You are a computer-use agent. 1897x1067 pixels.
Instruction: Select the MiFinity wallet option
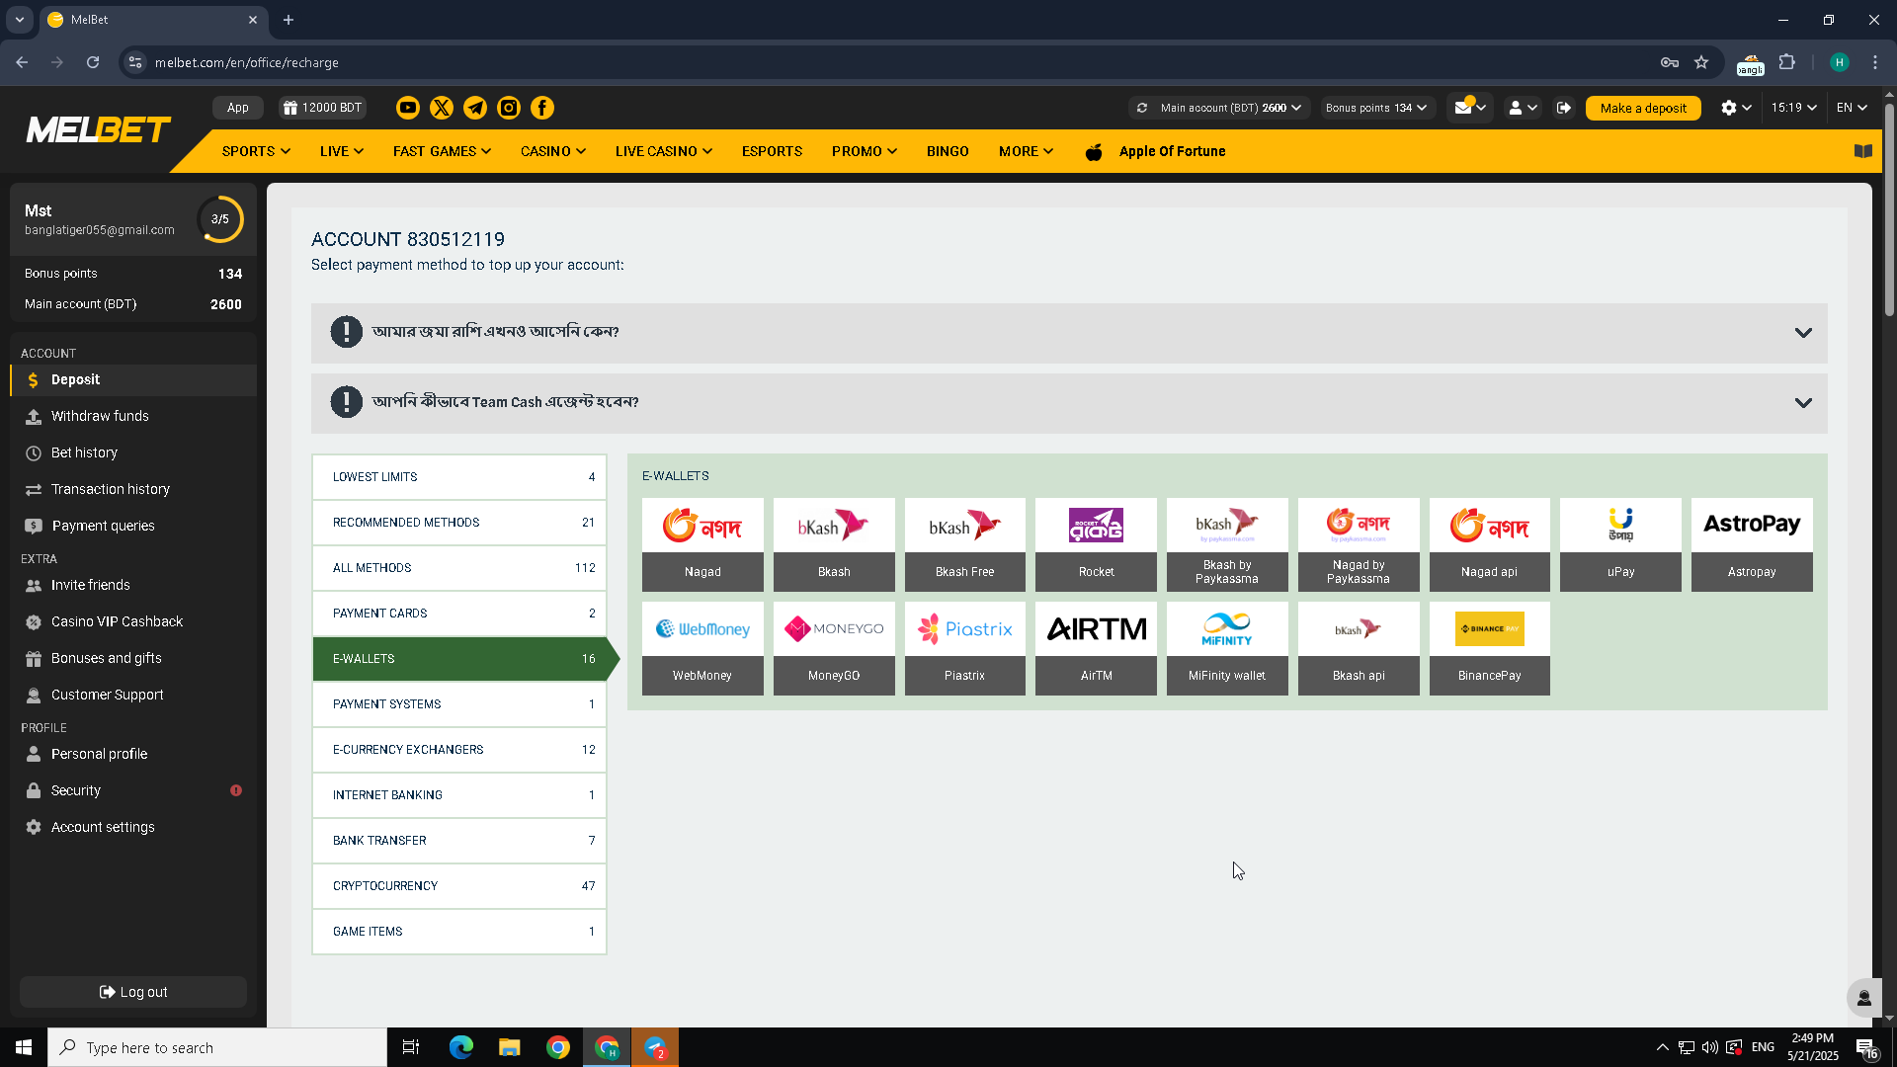(x=1227, y=648)
